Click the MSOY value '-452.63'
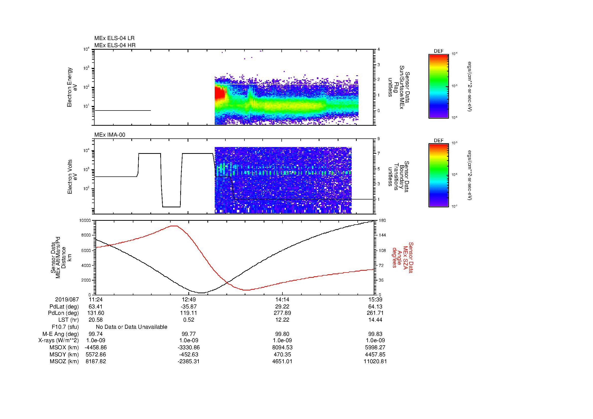Screen dimensions: 593x419 [189, 354]
